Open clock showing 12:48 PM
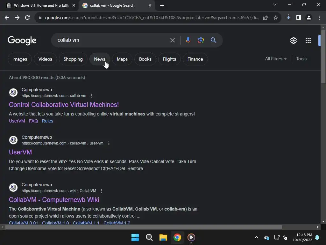Viewport: 326px width, 245px height. click(302, 237)
